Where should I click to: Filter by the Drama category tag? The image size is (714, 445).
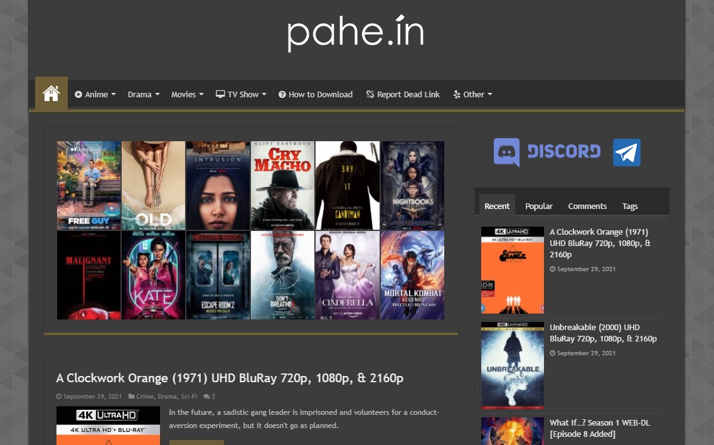[167, 396]
